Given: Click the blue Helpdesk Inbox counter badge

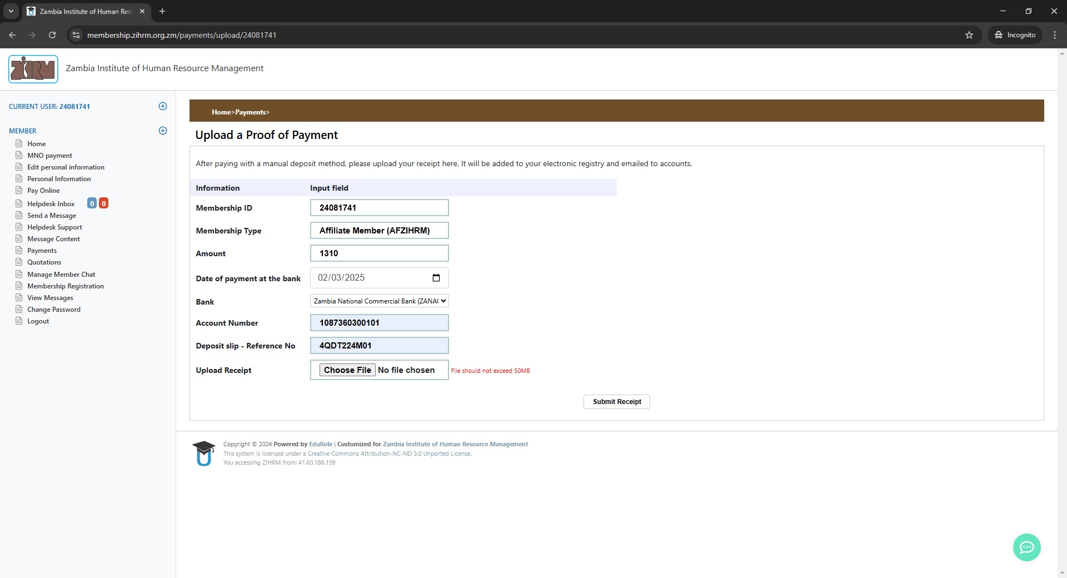Looking at the screenshot, I should (92, 203).
